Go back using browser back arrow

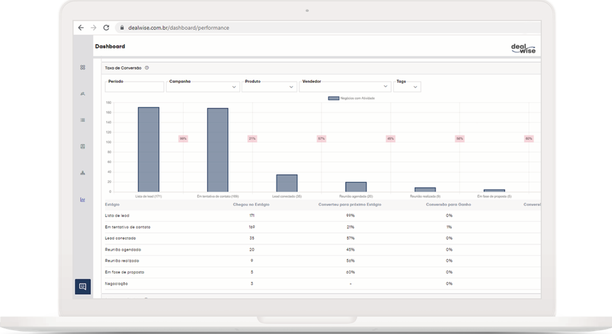click(x=81, y=28)
